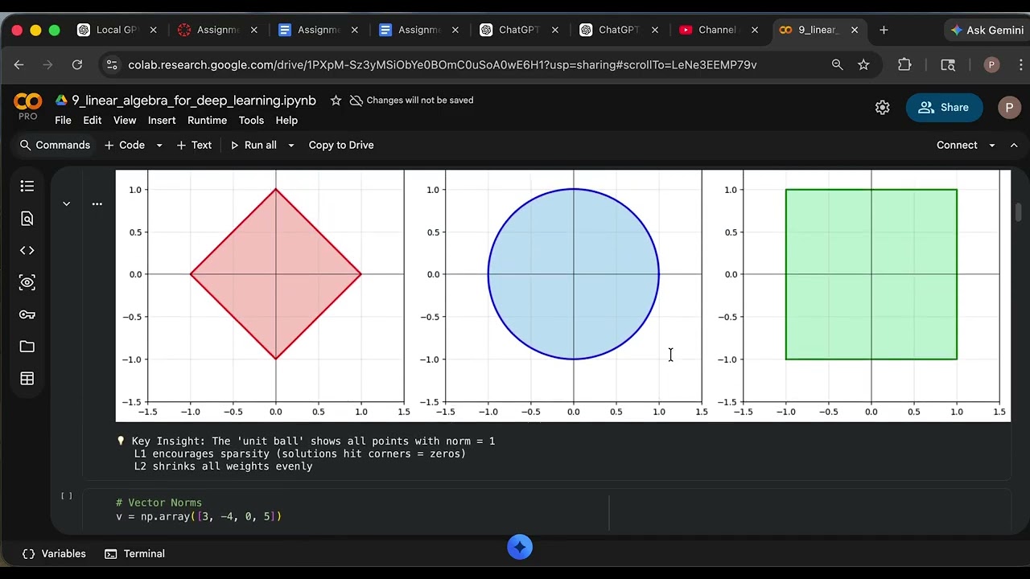
Task: Click Copy to Drive
Action: [341, 146]
